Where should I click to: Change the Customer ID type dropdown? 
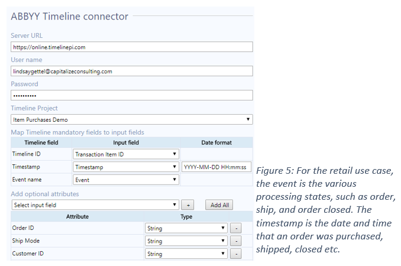click(x=186, y=254)
